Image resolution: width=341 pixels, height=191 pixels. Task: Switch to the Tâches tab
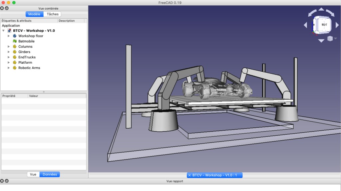click(52, 14)
